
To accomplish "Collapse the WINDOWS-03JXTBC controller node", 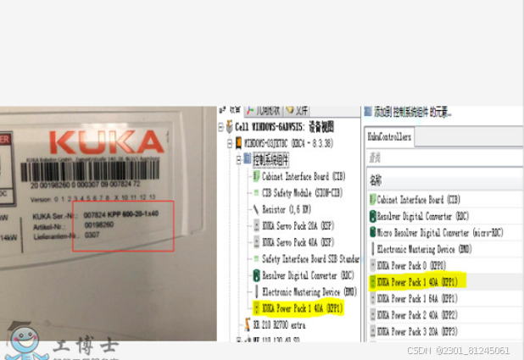I will [x=230, y=144].
